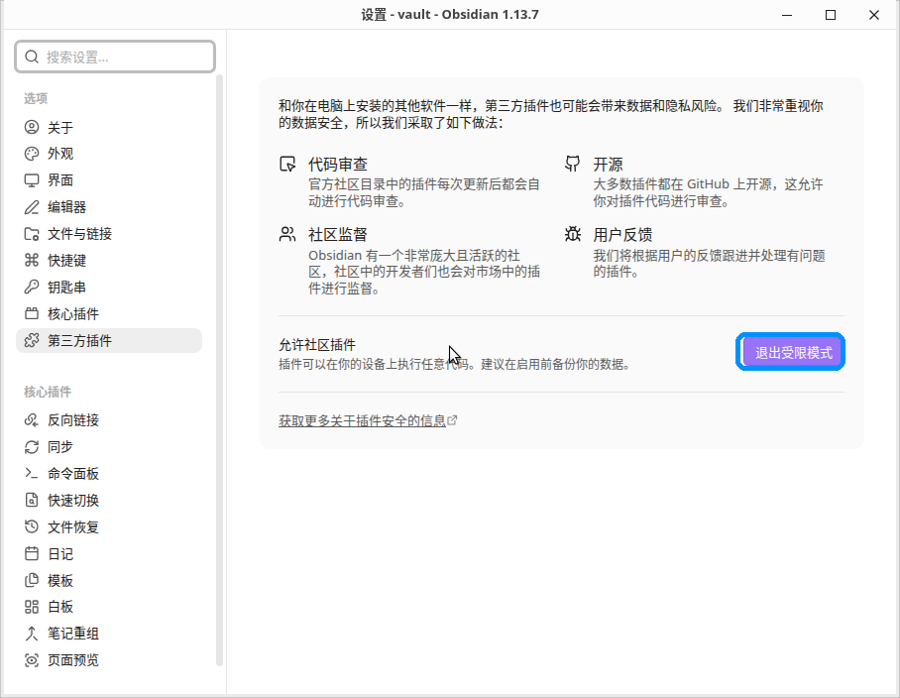This screenshot has width=900, height=698.
Task: Click the 笔记重组 merge-arrow icon
Action: [32, 634]
